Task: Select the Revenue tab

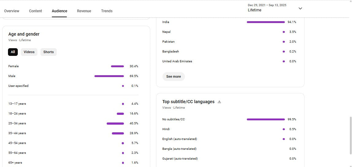Action: click(x=84, y=11)
